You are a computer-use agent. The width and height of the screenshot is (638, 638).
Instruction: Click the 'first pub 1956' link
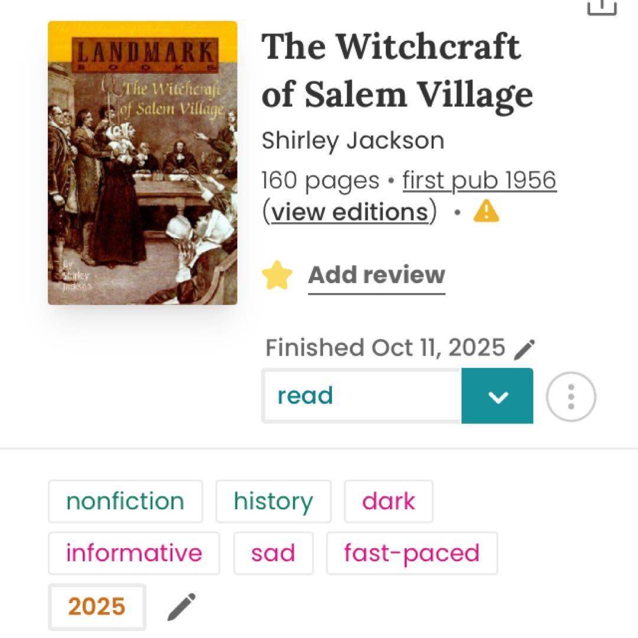pyautogui.click(x=479, y=180)
